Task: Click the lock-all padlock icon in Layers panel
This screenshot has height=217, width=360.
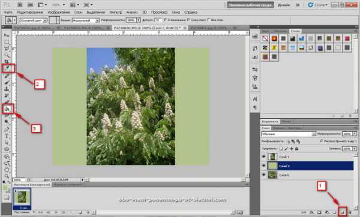Action: click(296, 149)
